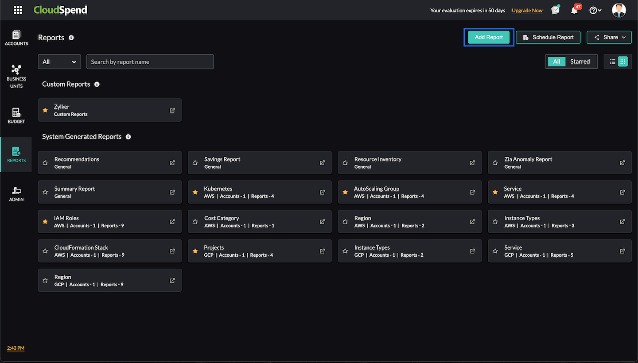Go to Accounts in sidebar
Screen dimensions: 638x363
tap(16, 38)
